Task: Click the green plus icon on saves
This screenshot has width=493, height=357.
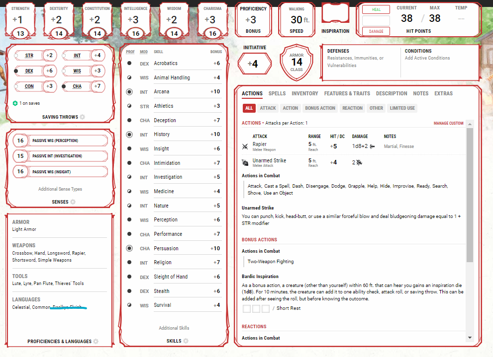Action: point(15,103)
